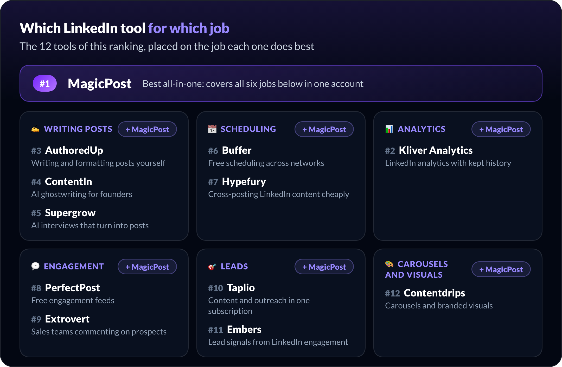Click the writing hand emoji icon

coord(35,129)
